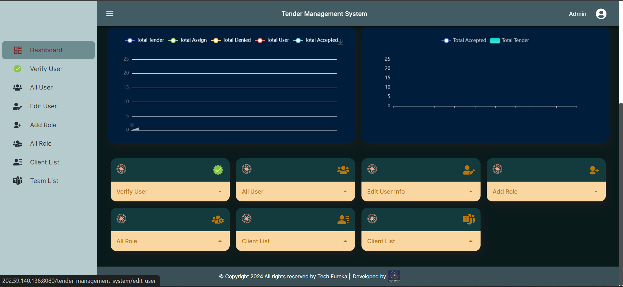Click the users-gear icon on All Role card
The height and width of the screenshot is (287, 623).
[218, 220]
